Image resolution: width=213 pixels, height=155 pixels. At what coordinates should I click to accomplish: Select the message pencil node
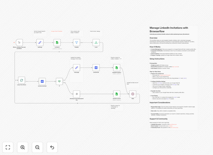click(x=76, y=68)
